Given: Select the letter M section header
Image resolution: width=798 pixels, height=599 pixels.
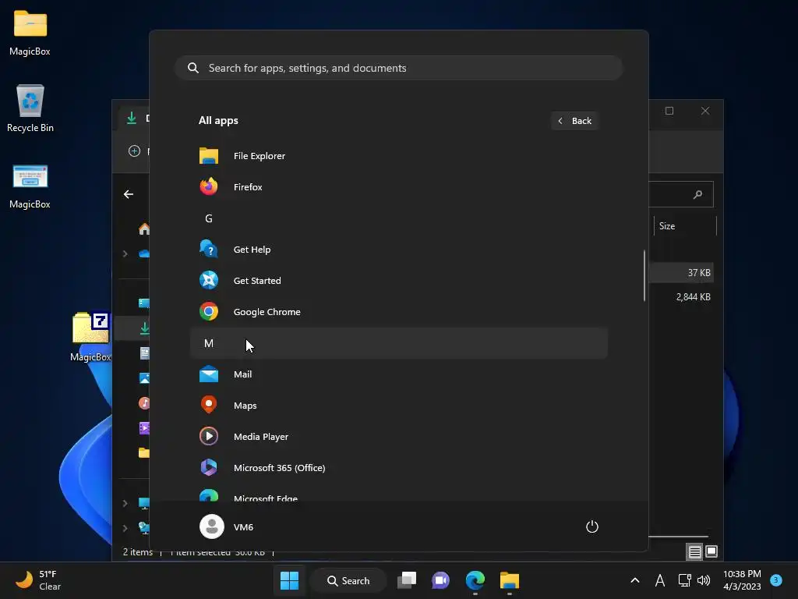Looking at the screenshot, I should (x=398, y=343).
